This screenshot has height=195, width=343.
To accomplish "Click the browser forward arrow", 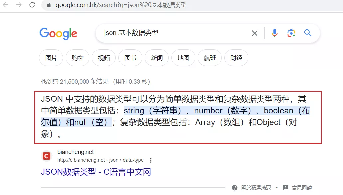I will tap(19, 5).
